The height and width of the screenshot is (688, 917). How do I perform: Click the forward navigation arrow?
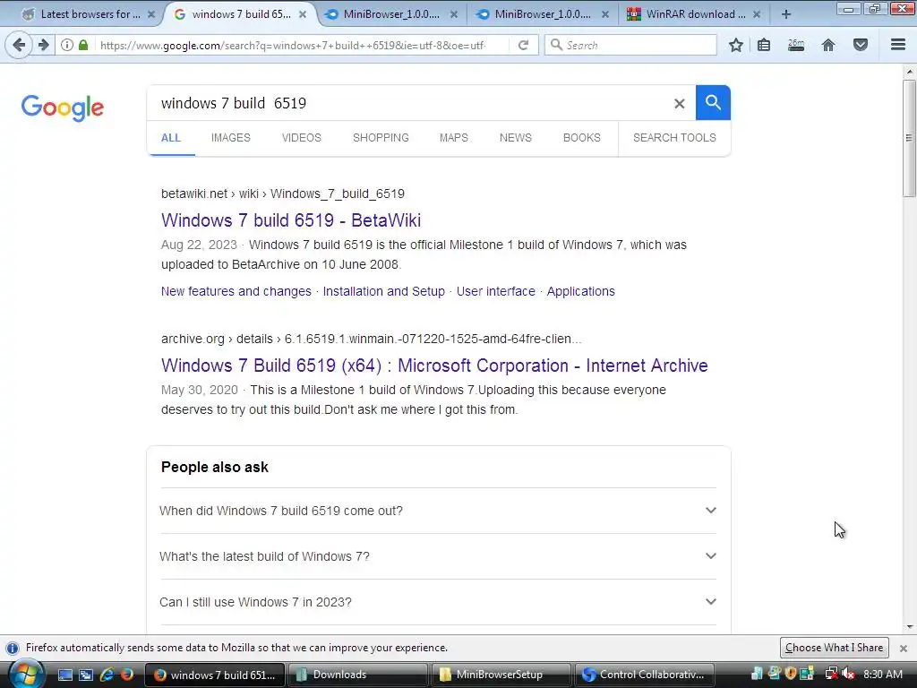coord(44,45)
